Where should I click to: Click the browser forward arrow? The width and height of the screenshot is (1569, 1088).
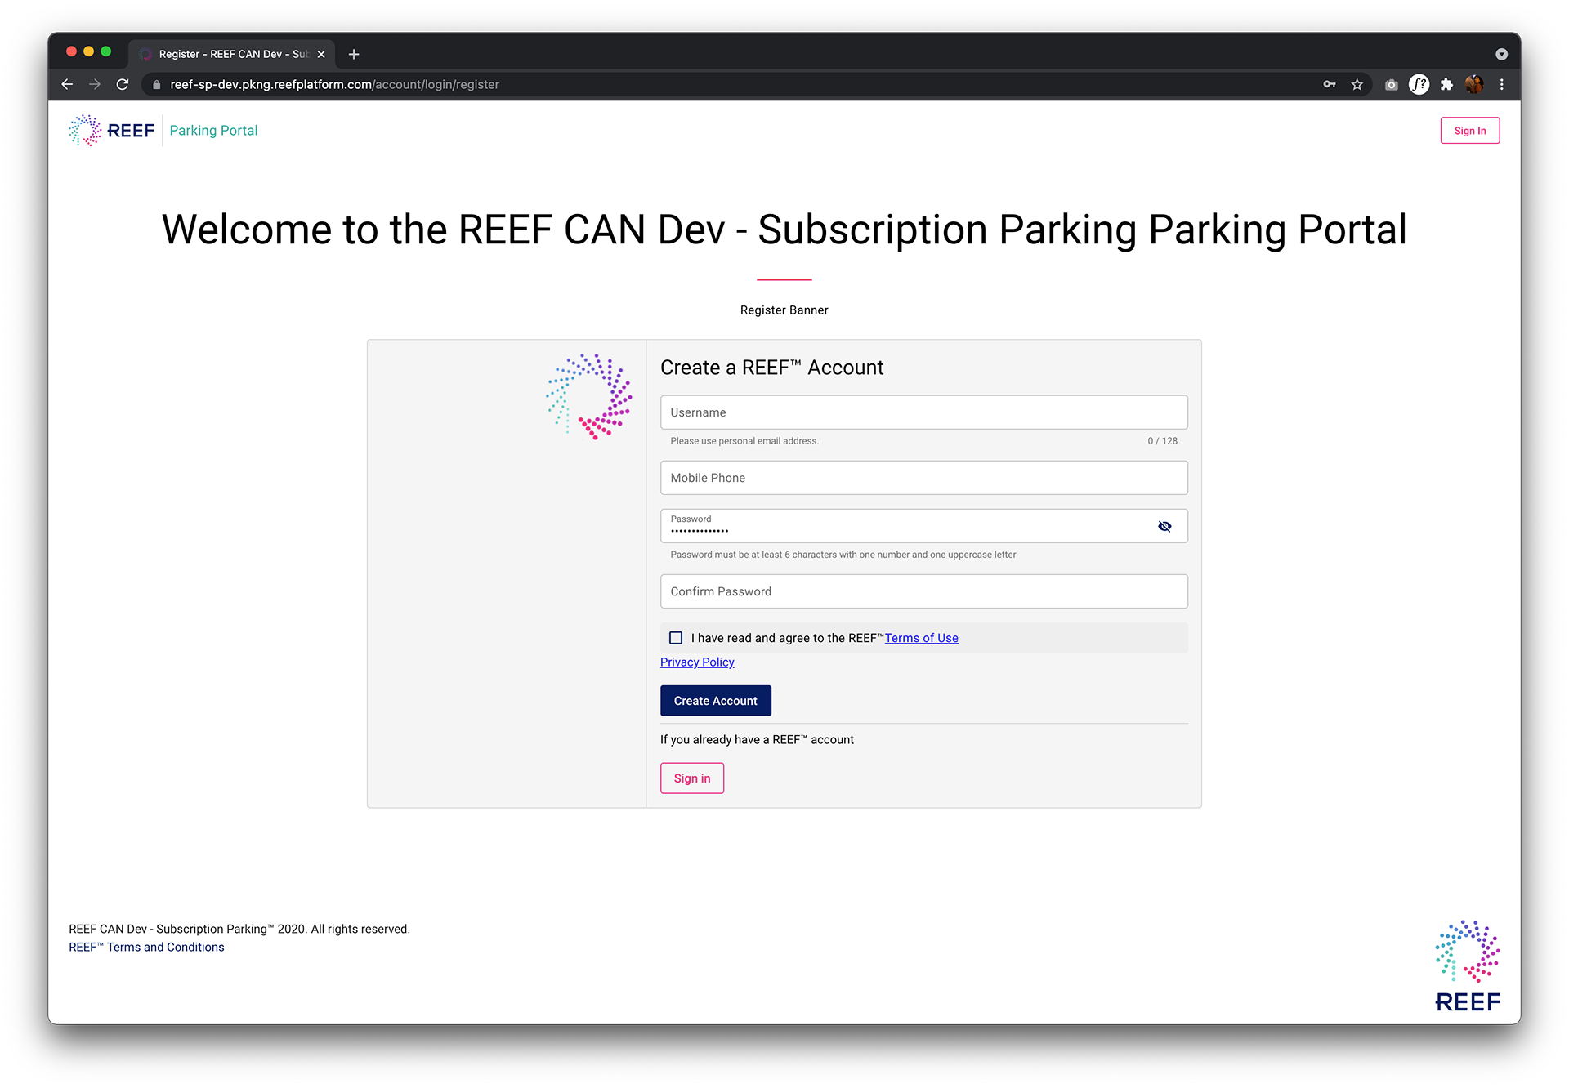click(x=95, y=84)
